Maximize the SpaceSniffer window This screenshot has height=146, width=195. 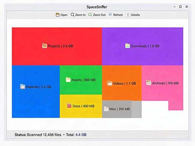point(180,7)
